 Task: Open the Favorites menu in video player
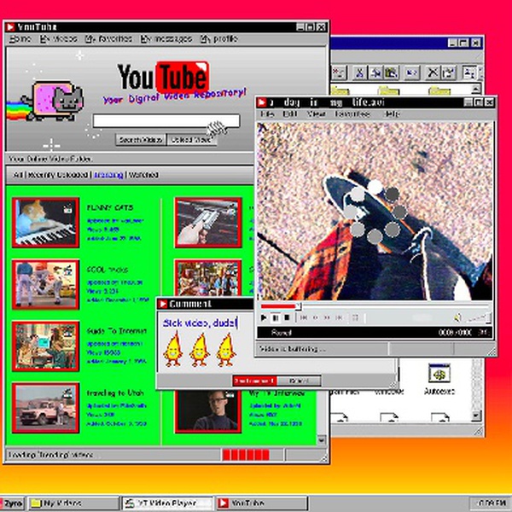352,114
